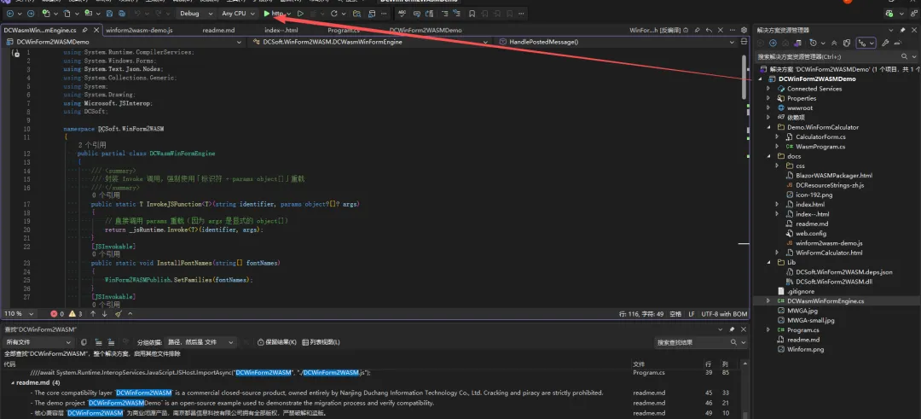The height and width of the screenshot is (419, 921).
Task: Click the Save All icon in the toolbar
Action: (122, 13)
